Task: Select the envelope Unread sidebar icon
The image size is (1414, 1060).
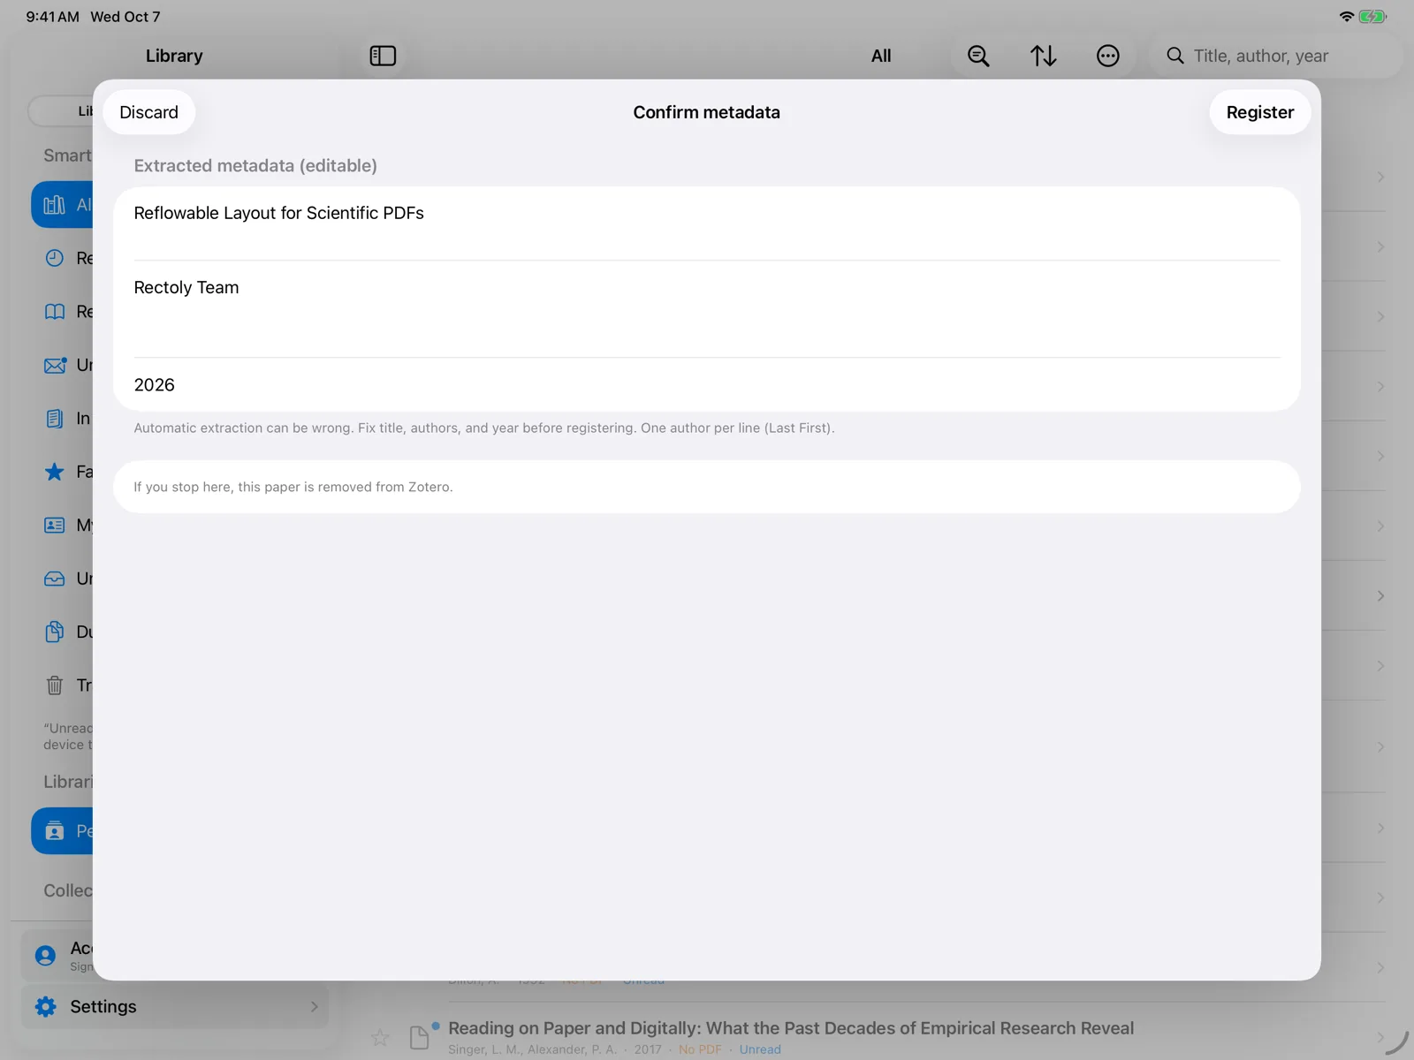Action: [55, 365]
